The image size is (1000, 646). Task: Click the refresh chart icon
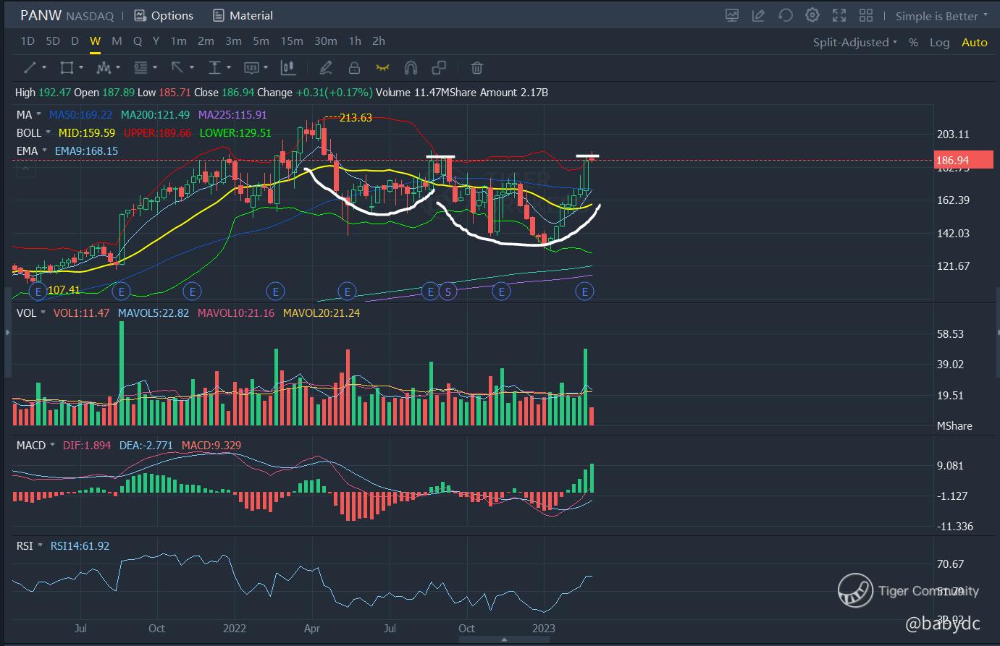pyautogui.click(x=786, y=15)
